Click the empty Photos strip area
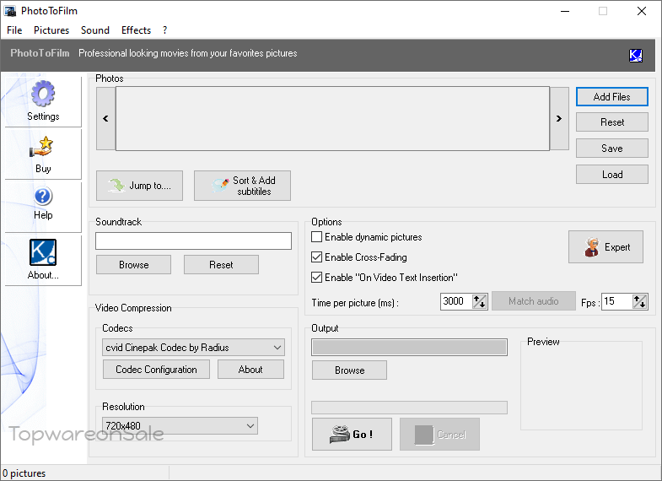 pos(333,119)
